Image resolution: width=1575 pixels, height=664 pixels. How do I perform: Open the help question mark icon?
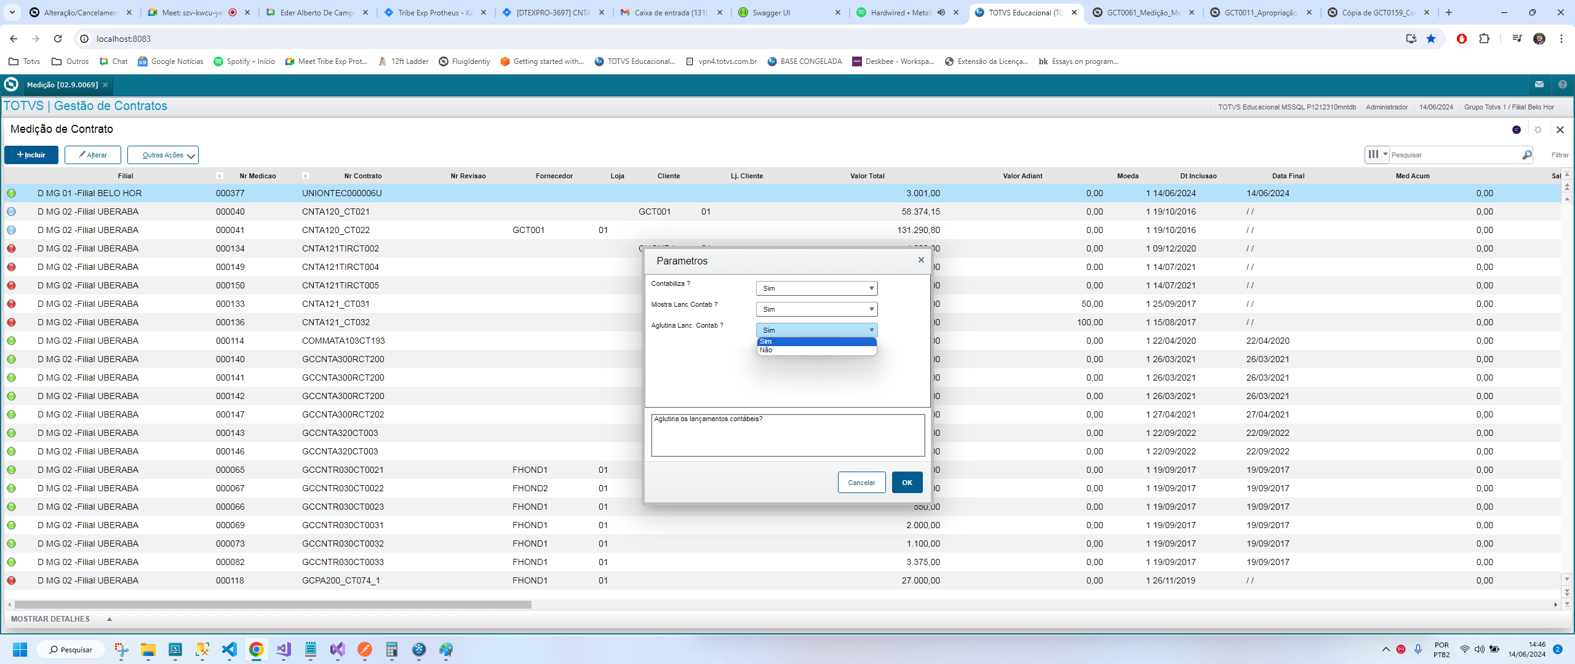click(x=1562, y=85)
